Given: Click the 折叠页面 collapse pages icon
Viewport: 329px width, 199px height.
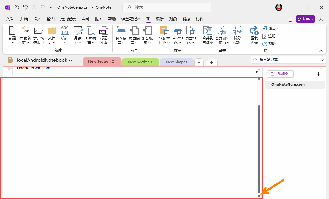Looking at the screenshot, I should [91, 31].
